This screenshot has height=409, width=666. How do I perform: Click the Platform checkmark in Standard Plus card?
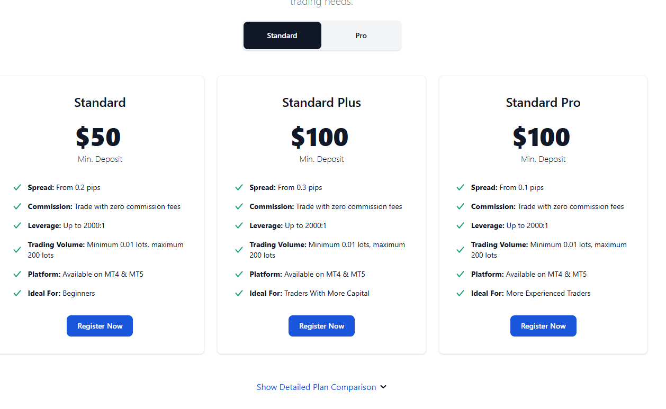[239, 274]
